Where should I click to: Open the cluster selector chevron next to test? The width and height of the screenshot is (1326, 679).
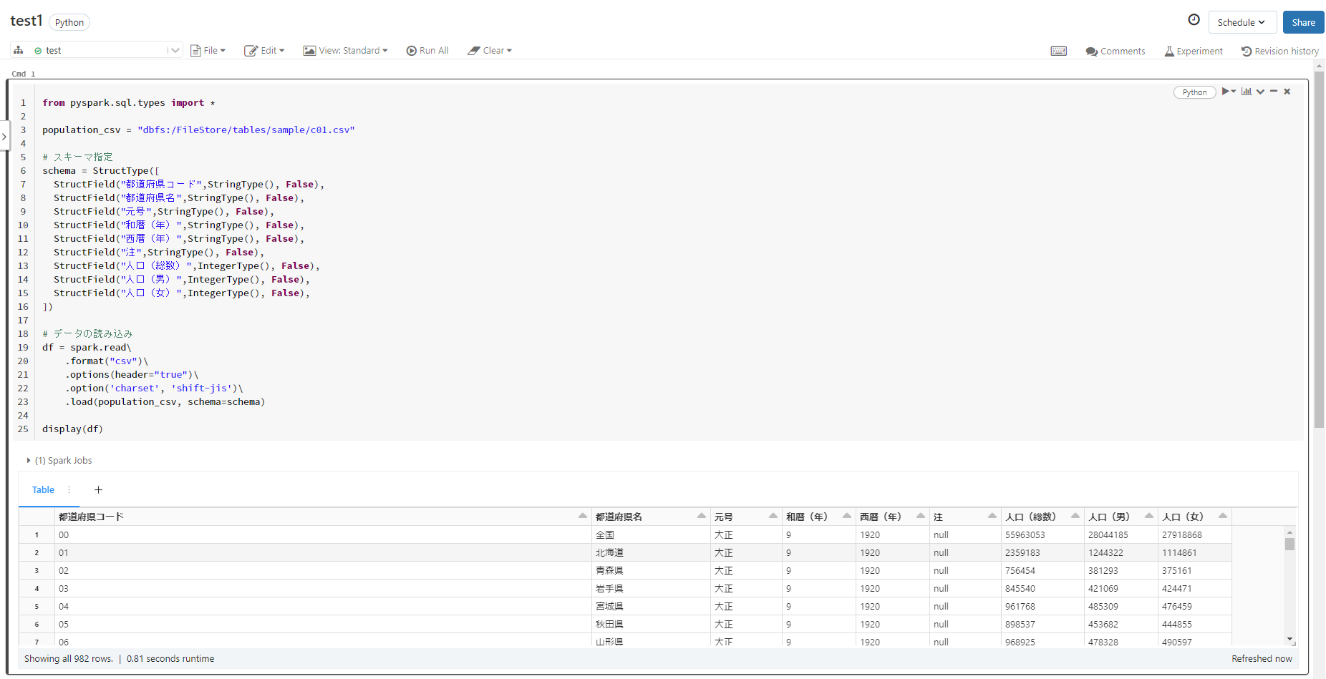coord(175,49)
